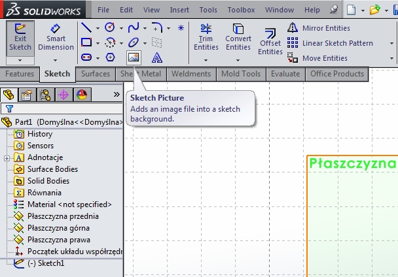Click the feature tree filter field
Screen dimensions: 398x277
click(62, 108)
